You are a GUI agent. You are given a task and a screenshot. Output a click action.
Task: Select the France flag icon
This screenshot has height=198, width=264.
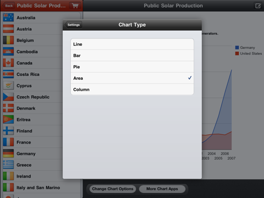(8, 142)
